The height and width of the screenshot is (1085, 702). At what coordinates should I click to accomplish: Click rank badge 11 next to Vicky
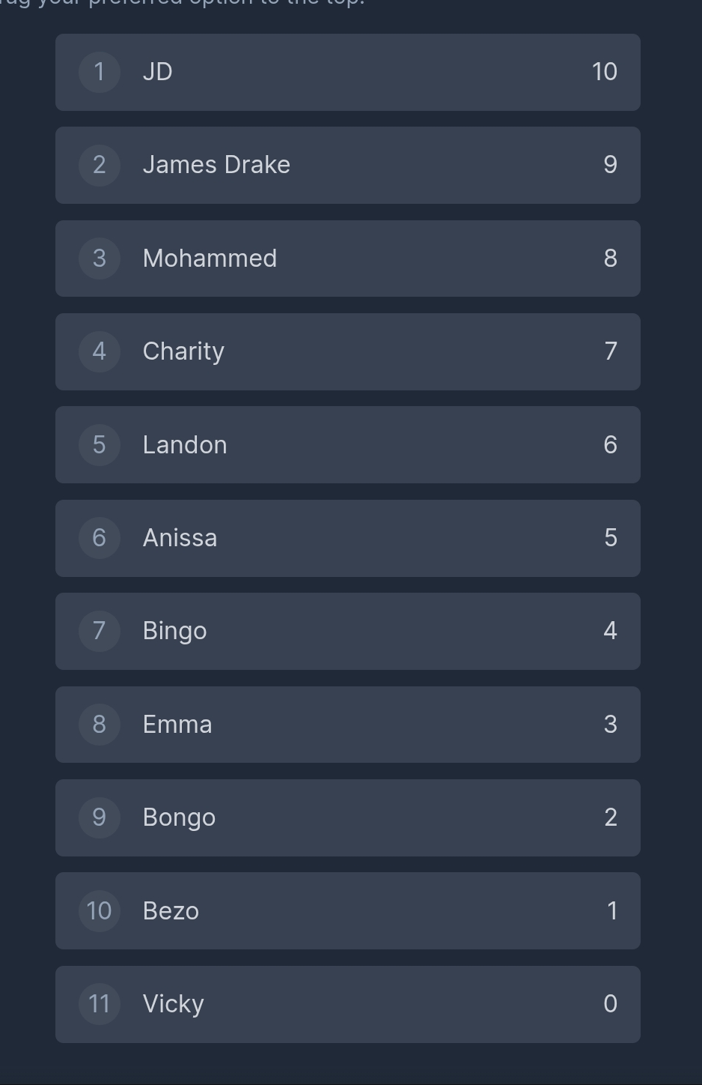point(100,1004)
